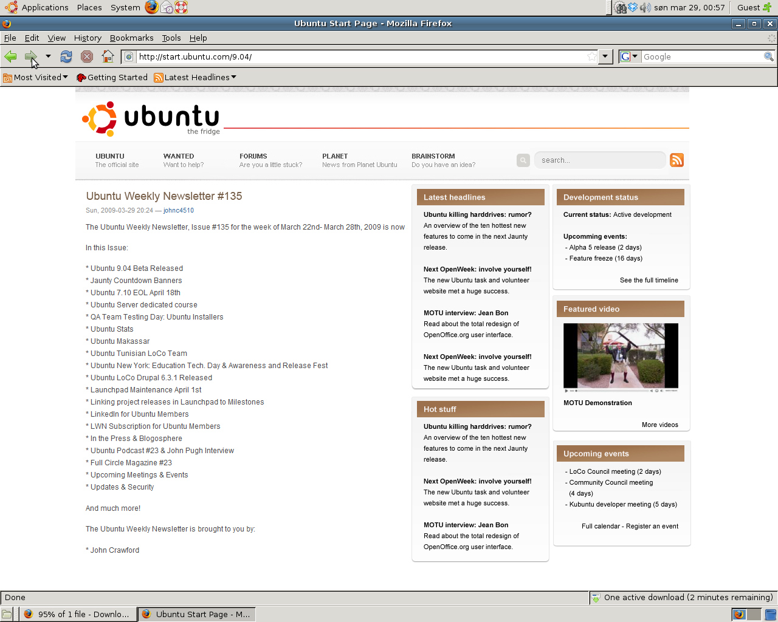Screen dimensions: 778x622
Task: Open the Evolution mail launcher in top panel
Action: pyautogui.click(x=167, y=7)
